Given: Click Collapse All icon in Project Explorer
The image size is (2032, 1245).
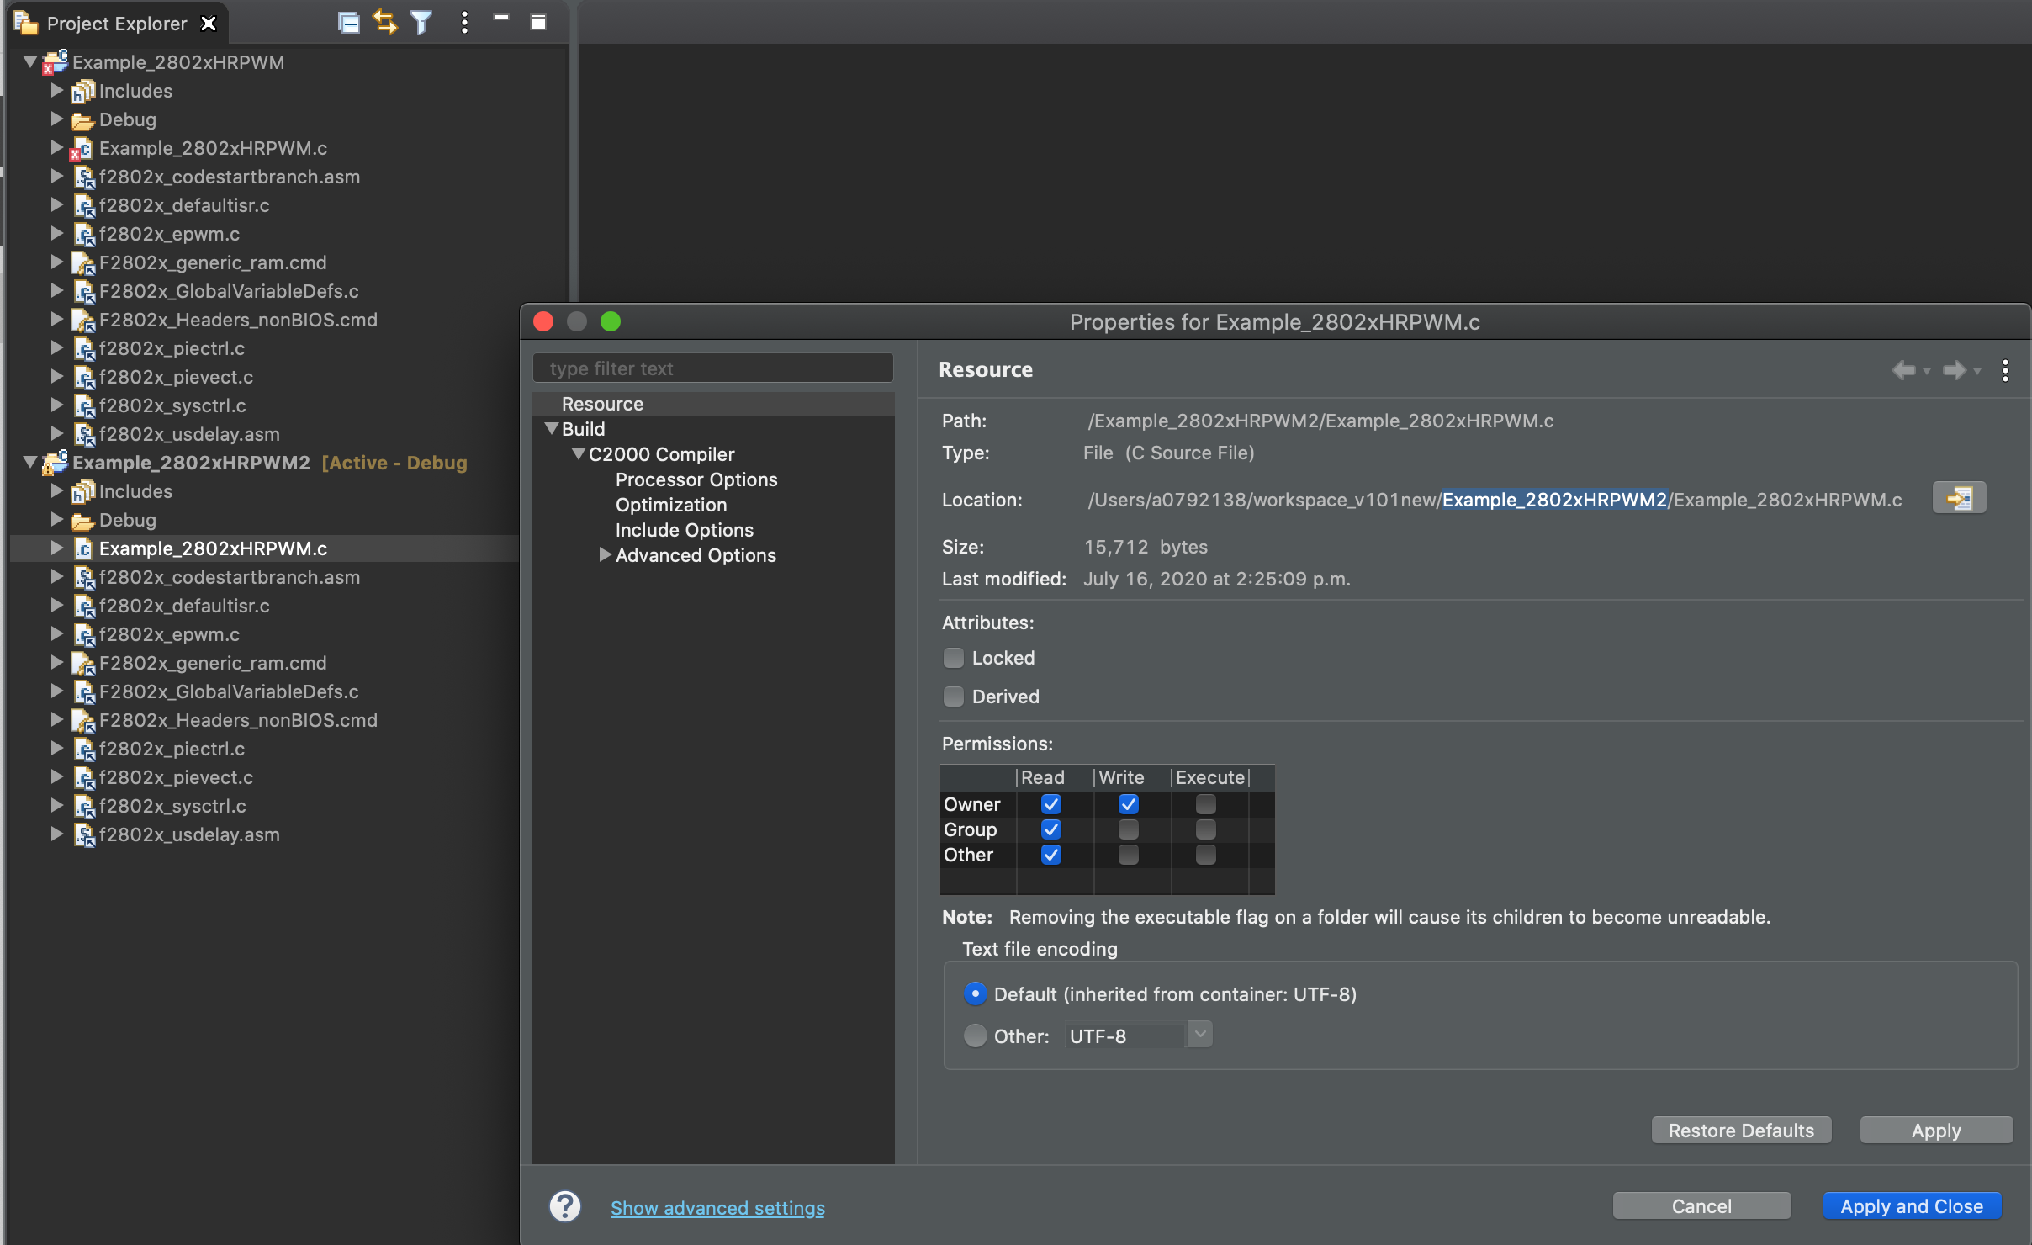Looking at the screenshot, I should pyautogui.click(x=348, y=23).
